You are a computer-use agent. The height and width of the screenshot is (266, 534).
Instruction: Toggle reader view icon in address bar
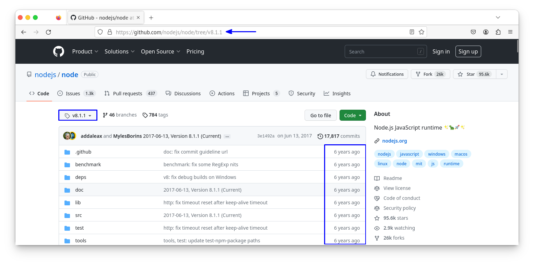point(412,32)
